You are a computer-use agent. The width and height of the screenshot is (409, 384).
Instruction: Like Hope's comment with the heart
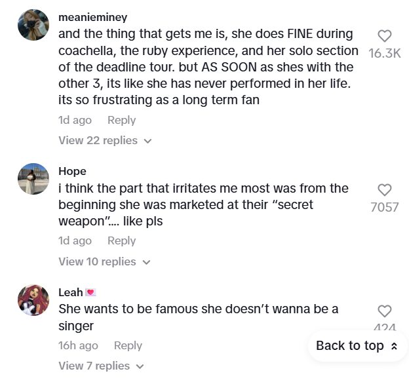[385, 190]
